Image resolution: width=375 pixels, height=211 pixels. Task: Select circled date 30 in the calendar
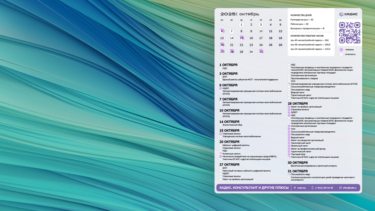point(251,52)
